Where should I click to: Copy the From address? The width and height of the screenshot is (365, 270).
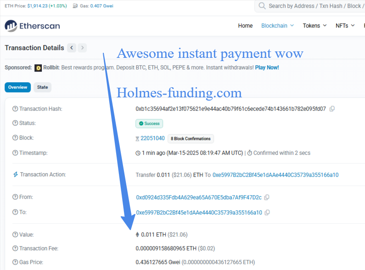pos(267,197)
